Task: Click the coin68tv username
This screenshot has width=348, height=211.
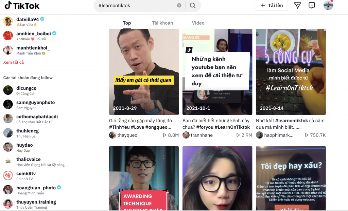Action: click(26, 174)
